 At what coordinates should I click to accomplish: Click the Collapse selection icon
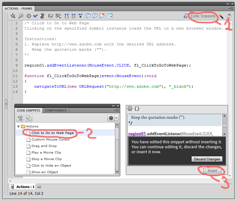(74, 16)
